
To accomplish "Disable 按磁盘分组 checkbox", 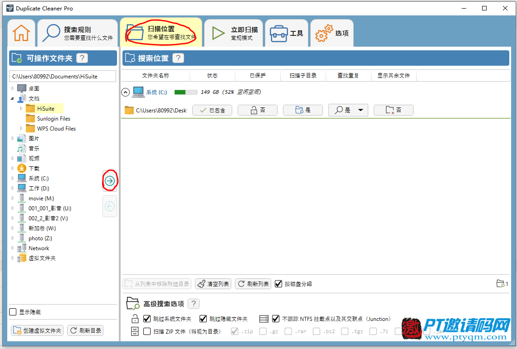I will point(278,284).
